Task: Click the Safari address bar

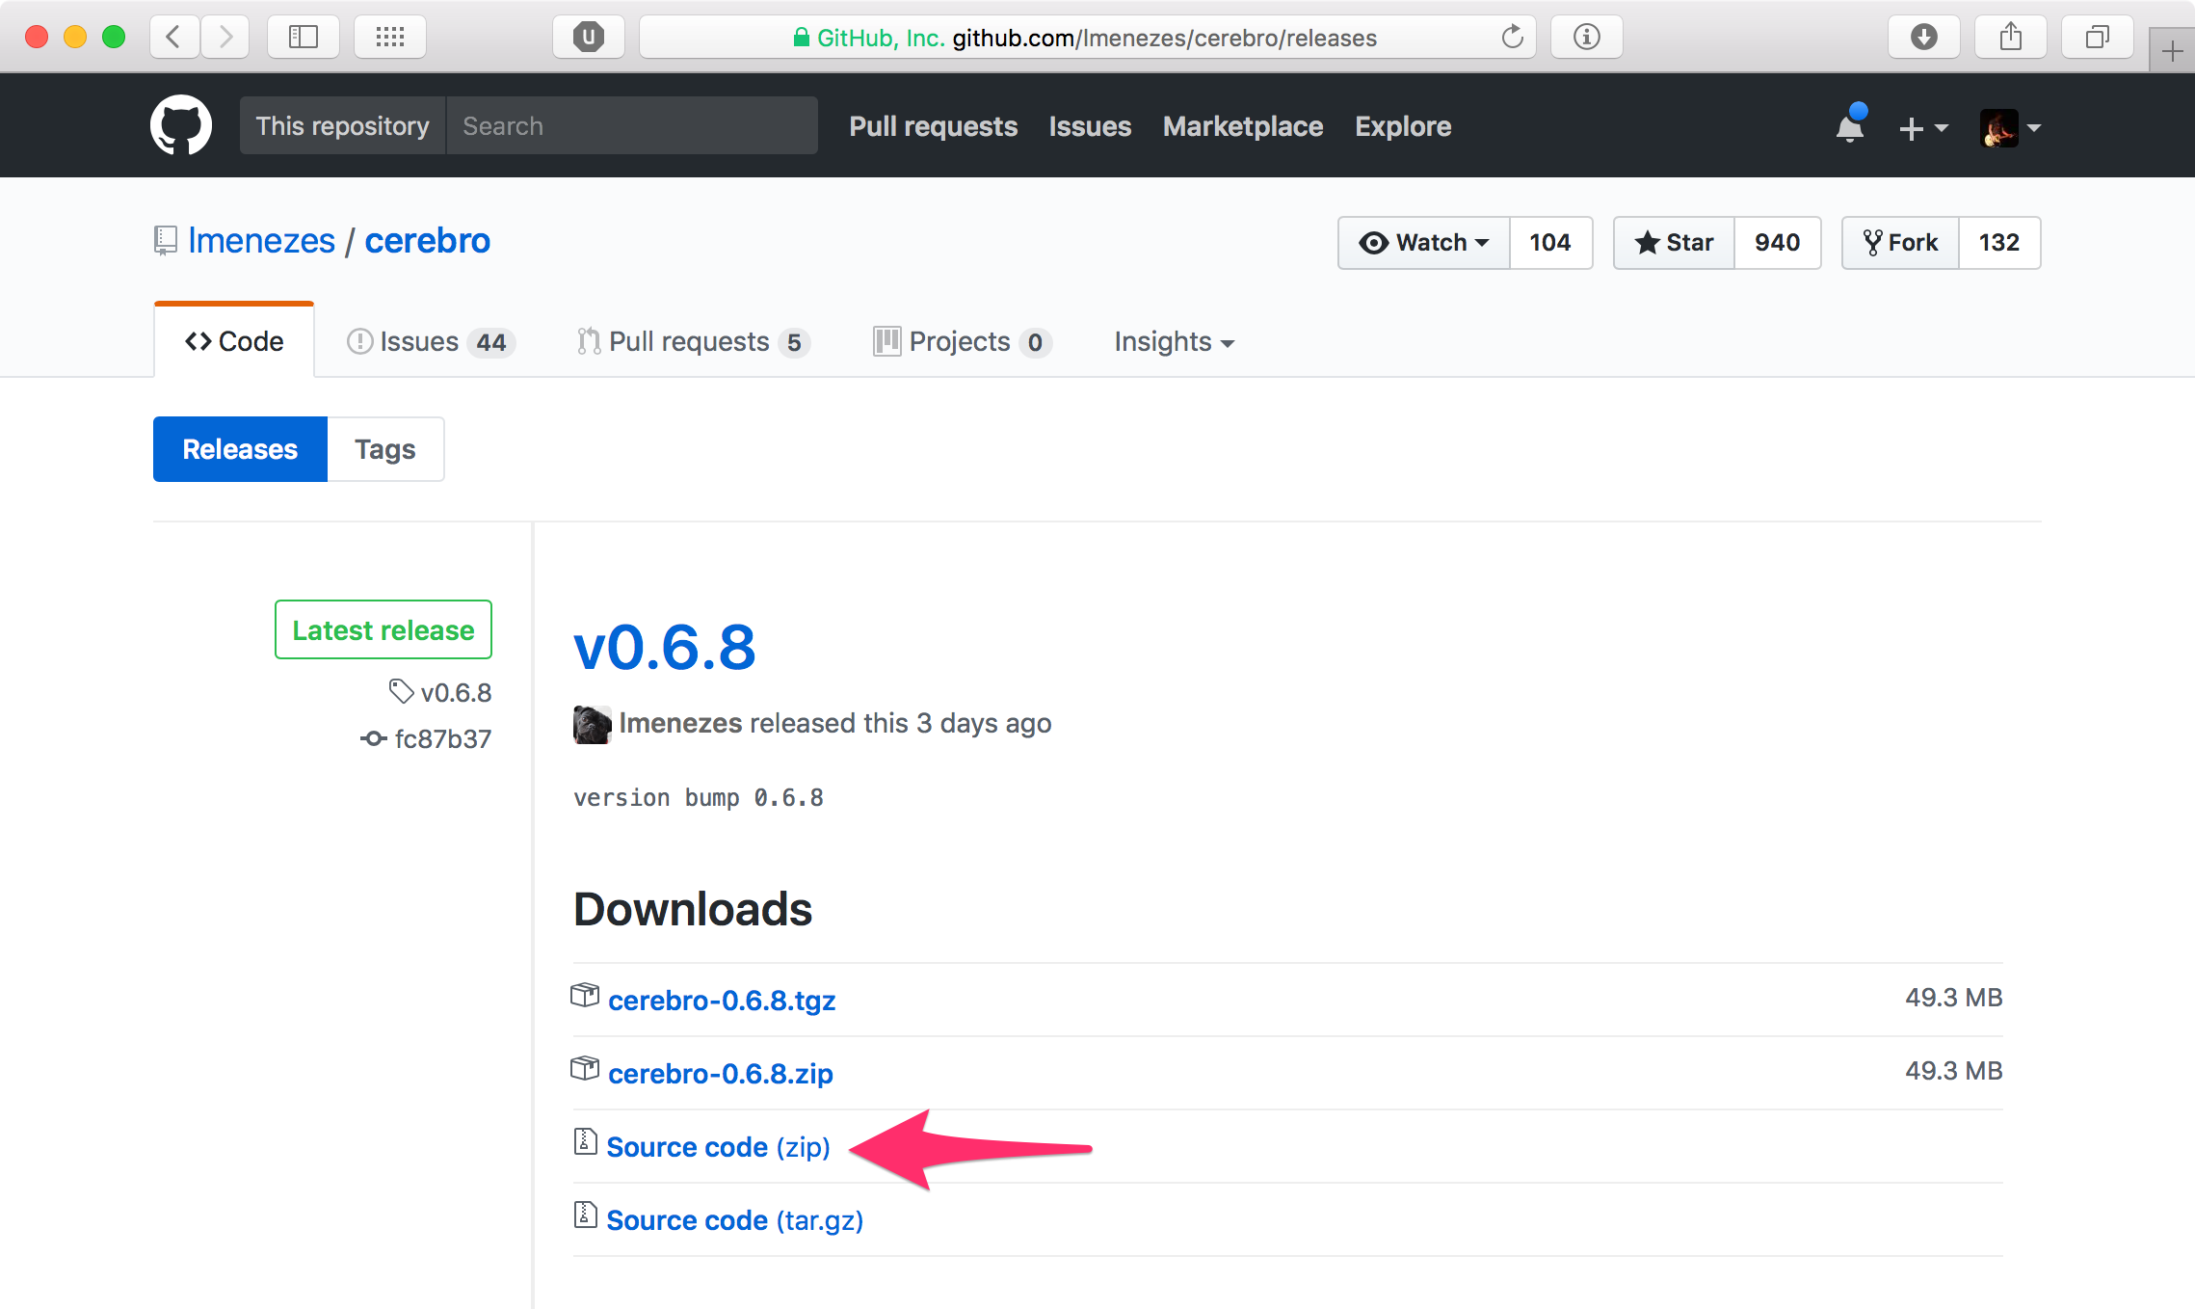Action: point(1087,38)
